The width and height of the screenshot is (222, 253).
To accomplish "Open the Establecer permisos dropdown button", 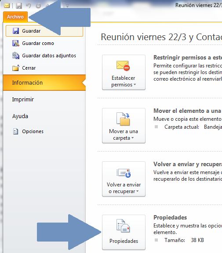I will click(x=124, y=72).
